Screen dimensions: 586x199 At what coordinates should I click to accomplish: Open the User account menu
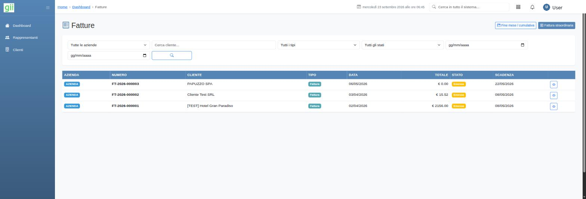[x=553, y=7]
